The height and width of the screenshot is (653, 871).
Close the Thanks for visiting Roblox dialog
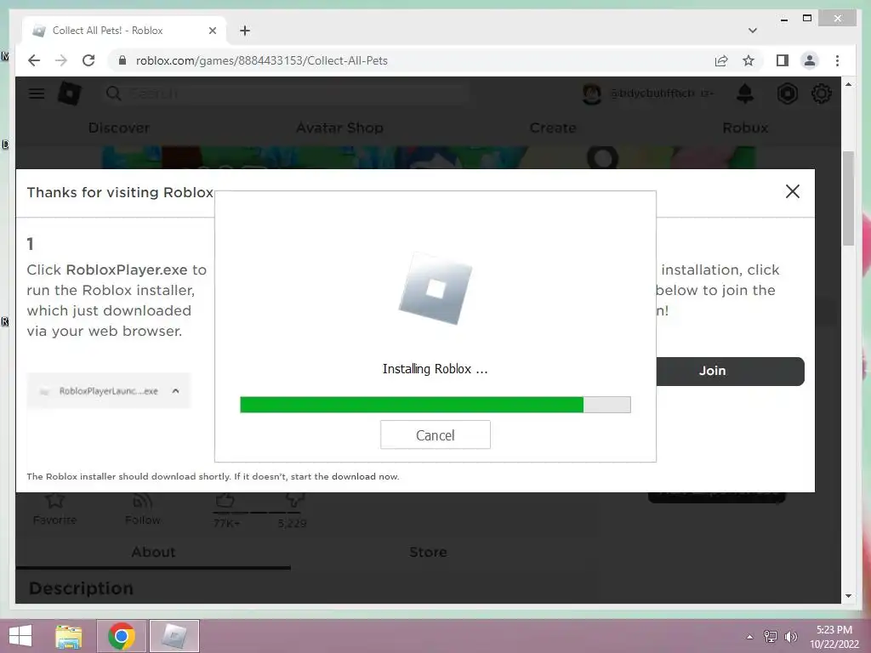click(x=792, y=191)
